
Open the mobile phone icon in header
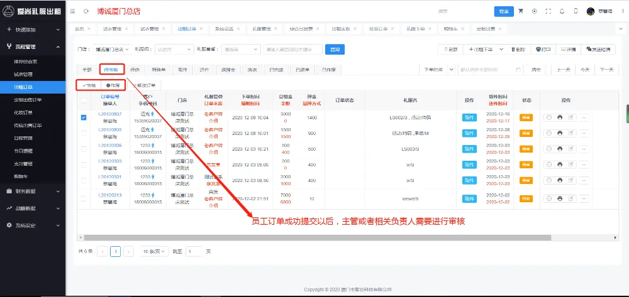coord(574,11)
